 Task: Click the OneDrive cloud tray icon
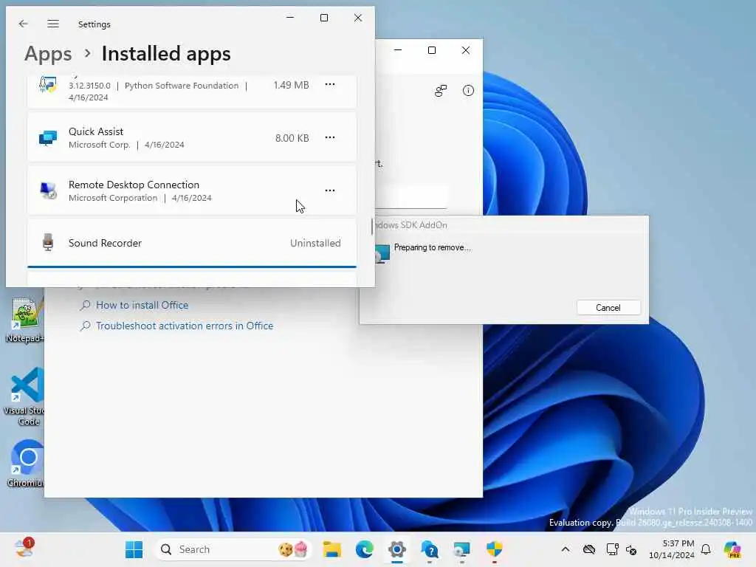click(588, 549)
